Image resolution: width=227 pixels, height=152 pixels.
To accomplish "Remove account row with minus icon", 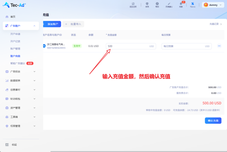I will tap(219, 46).
